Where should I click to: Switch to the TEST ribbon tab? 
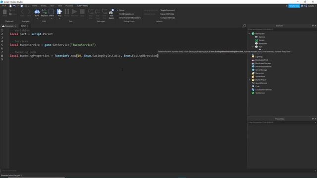pyautogui.click(x=52, y=6)
